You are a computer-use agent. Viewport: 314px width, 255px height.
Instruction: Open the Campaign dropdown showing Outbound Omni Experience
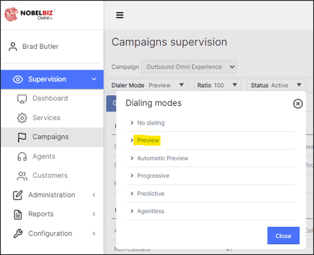pyautogui.click(x=189, y=67)
